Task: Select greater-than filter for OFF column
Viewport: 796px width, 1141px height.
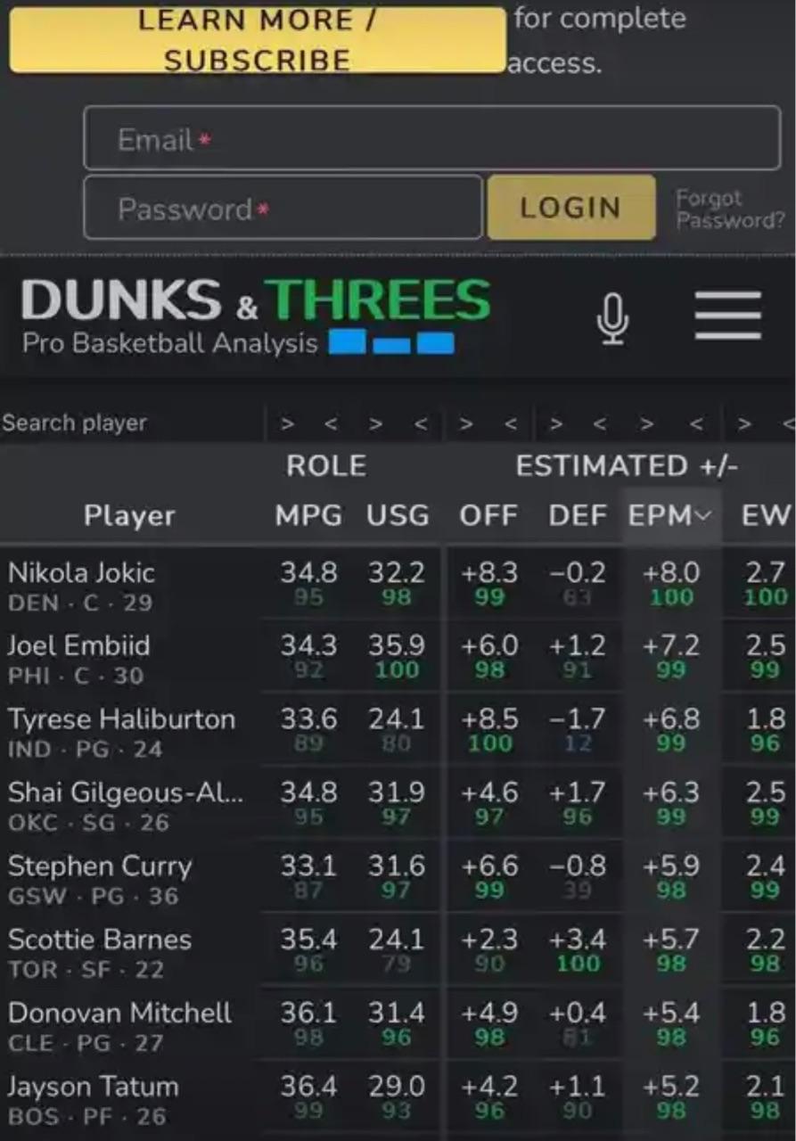Action: point(465,423)
